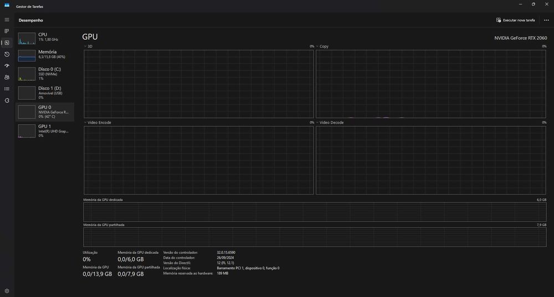Click the Memória mini graph thumbnail
Screen dimensions: 554x297
pyautogui.click(x=27, y=55)
